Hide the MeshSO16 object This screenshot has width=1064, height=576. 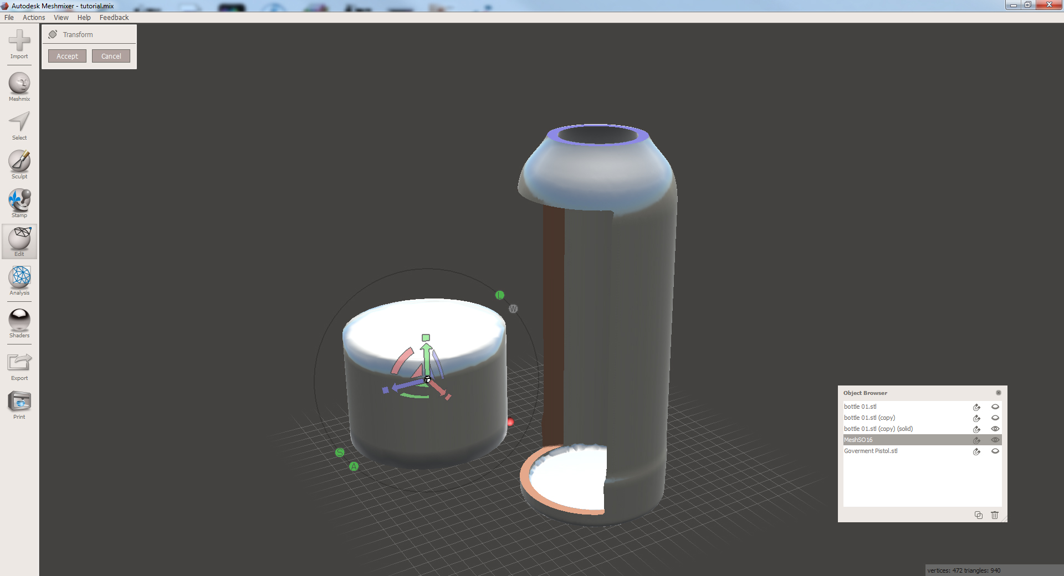[x=995, y=440]
